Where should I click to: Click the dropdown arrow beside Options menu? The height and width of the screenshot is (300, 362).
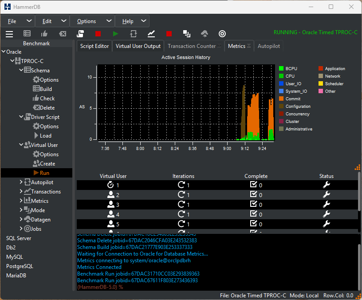click(109, 21)
